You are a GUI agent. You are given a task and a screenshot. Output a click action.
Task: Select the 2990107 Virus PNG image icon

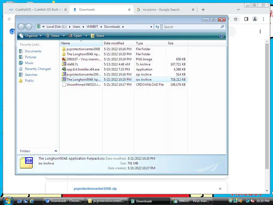[x=64, y=59]
